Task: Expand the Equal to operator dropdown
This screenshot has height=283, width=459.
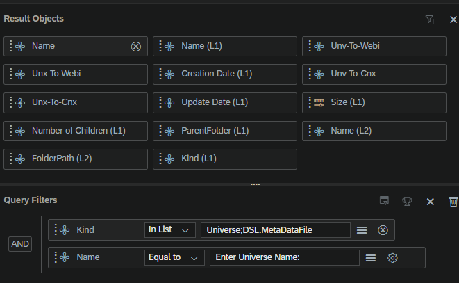Action: [x=174, y=257]
